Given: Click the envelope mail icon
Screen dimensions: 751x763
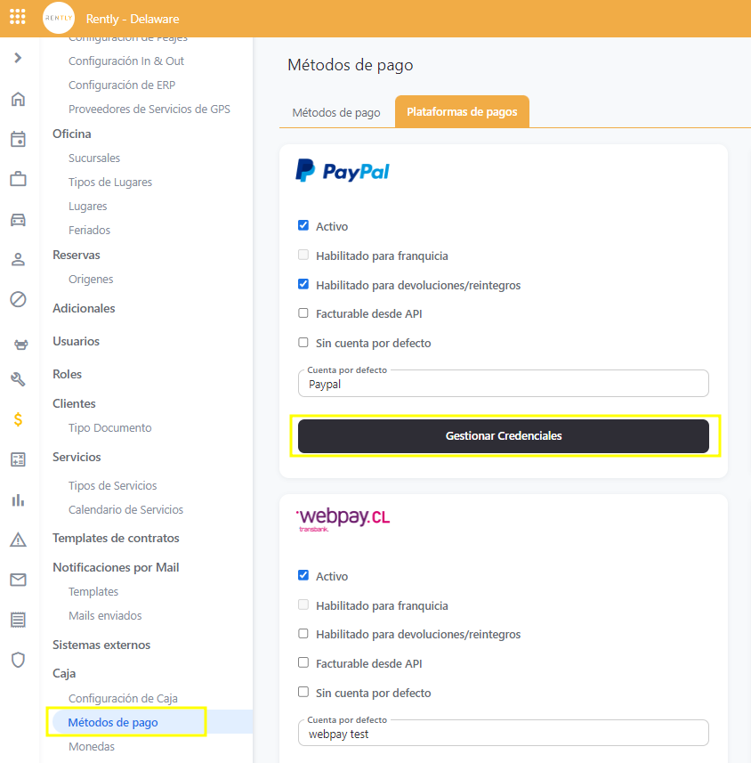Looking at the screenshot, I should click(x=18, y=580).
